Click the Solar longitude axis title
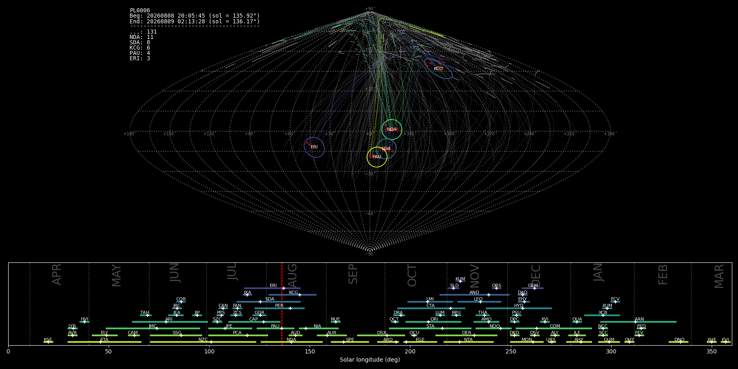The image size is (738, 369). coord(370,360)
